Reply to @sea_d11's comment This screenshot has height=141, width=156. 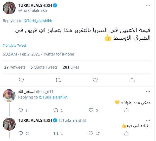21,110
